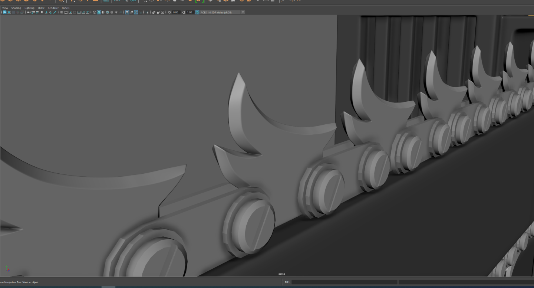This screenshot has width=534, height=288.
Task: Click the highlighted 'A' icon in panel toolbar
Action: pos(5,12)
